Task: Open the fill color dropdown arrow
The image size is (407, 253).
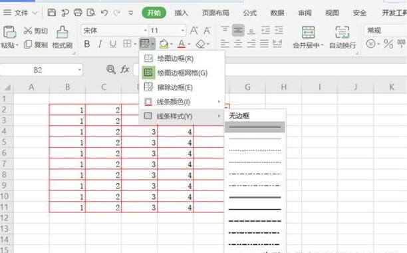Action: coord(172,44)
